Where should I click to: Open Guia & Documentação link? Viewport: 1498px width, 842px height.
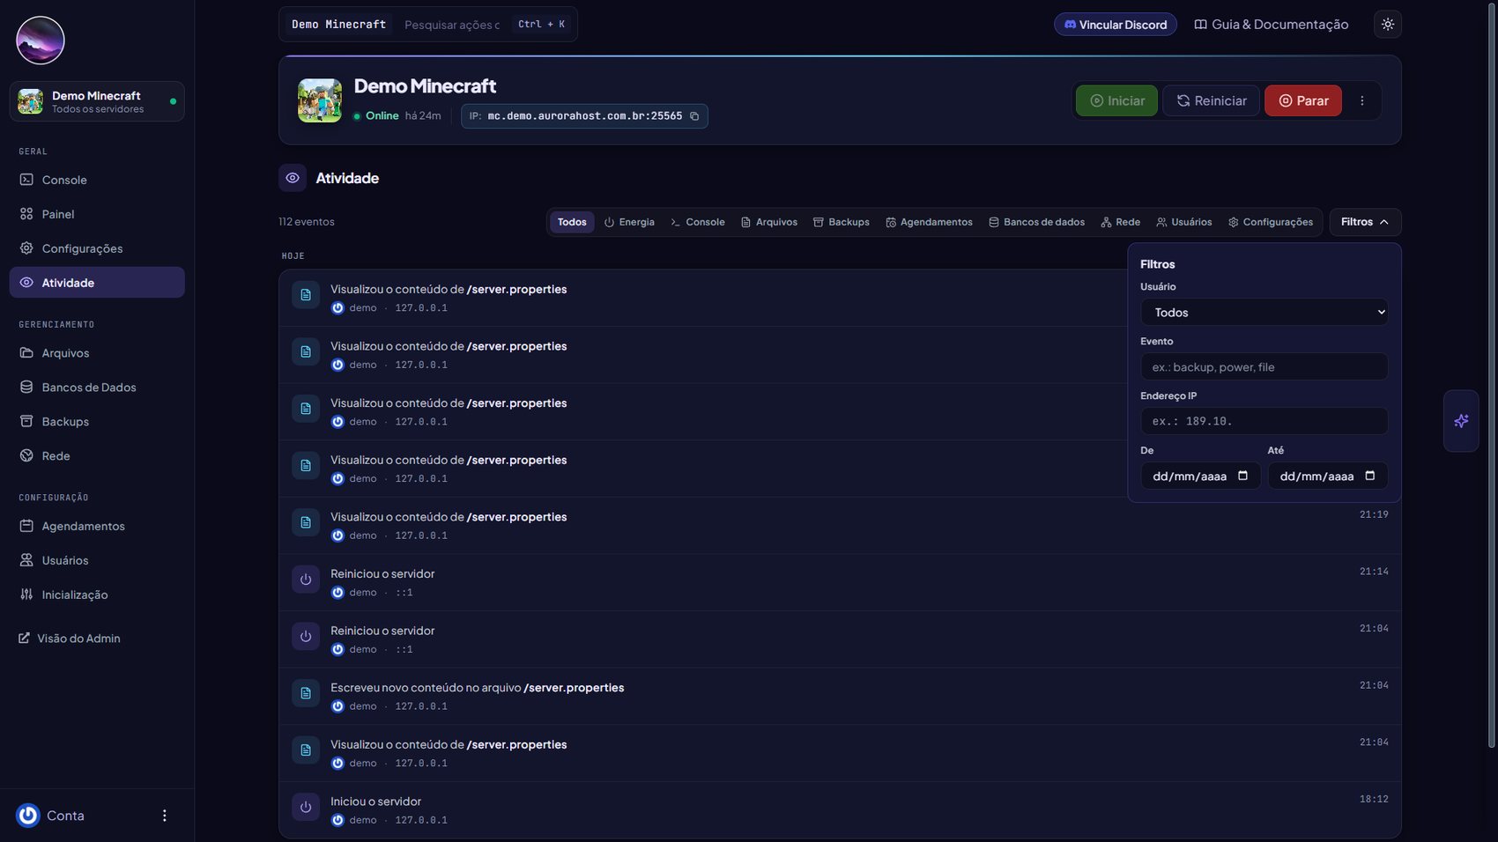(x=1271, y=25)
